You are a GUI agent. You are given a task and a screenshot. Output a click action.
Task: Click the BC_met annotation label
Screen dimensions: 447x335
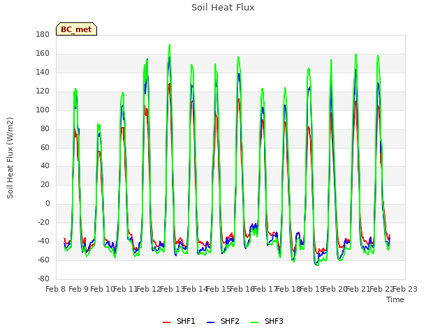(x=76, y=29)
